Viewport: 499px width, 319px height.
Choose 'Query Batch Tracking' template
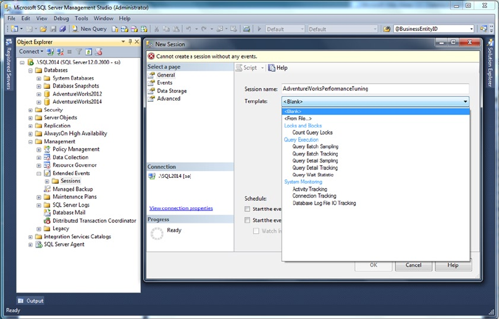point(315,154)
